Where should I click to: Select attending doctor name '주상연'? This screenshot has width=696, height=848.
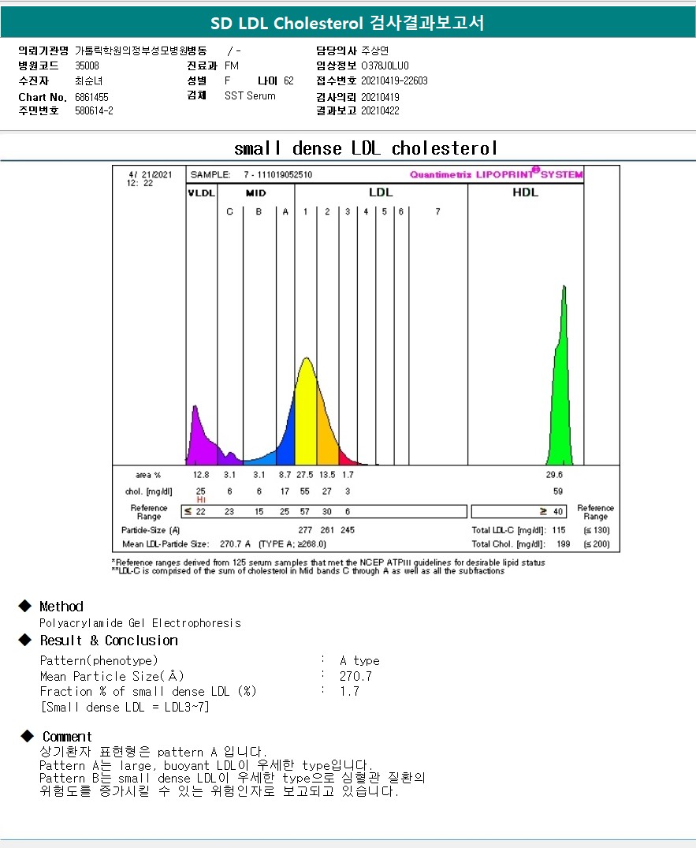(375, 50)
